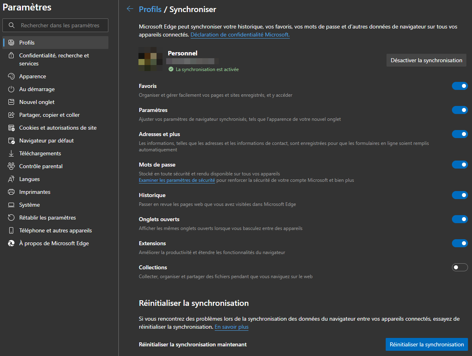
Task: Disable Paramètres sync toggle
Action: point(460,110)
